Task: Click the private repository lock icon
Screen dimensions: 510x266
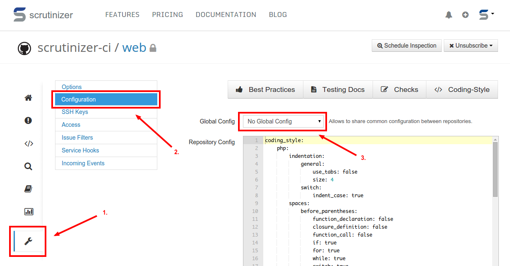Action: point(153,48)
